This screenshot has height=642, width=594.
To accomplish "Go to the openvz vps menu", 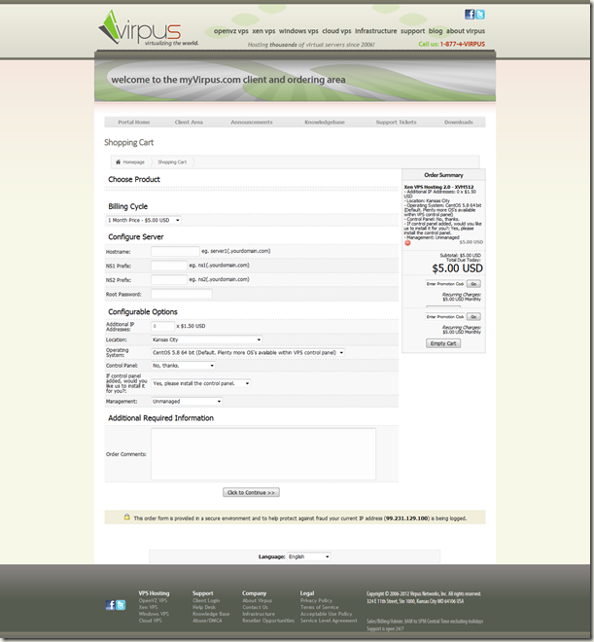I will [230, 31].
